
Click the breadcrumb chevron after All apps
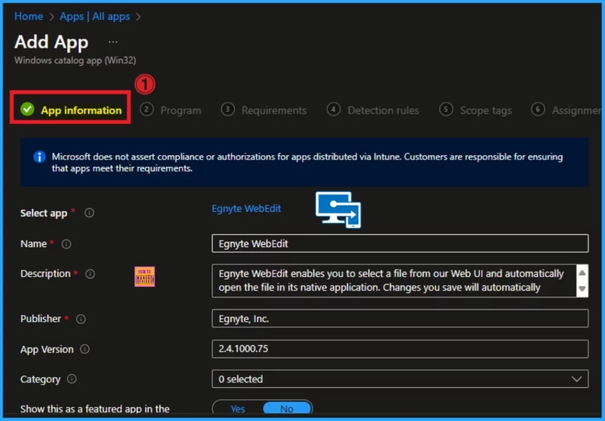[x=138, y=17]
